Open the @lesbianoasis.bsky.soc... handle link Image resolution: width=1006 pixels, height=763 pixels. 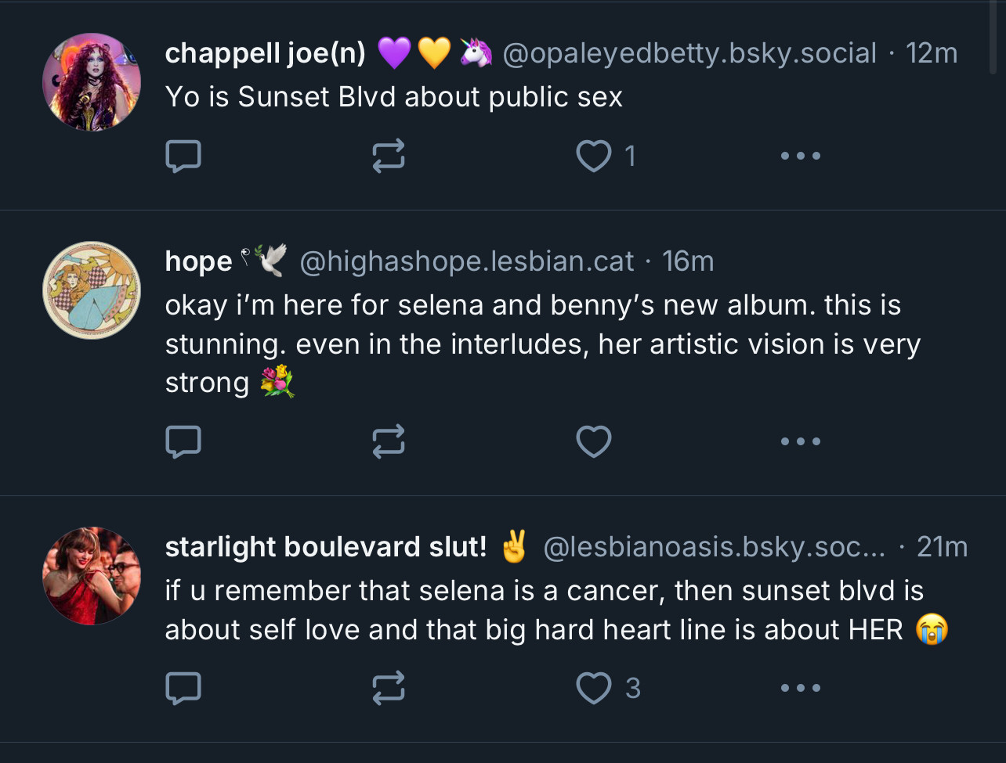tap(715, 546)
